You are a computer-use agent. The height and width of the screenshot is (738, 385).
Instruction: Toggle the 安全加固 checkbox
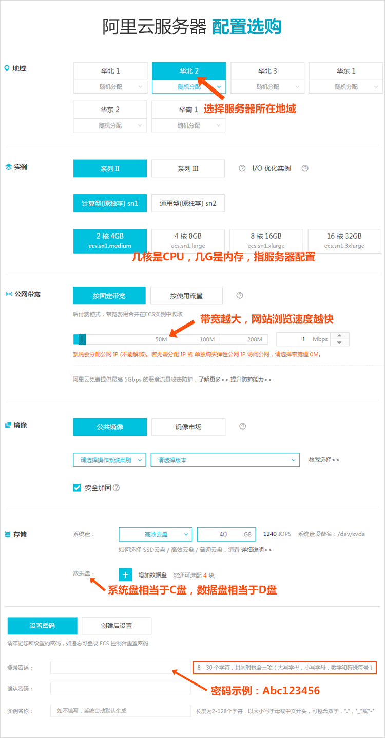pos(77,488)
